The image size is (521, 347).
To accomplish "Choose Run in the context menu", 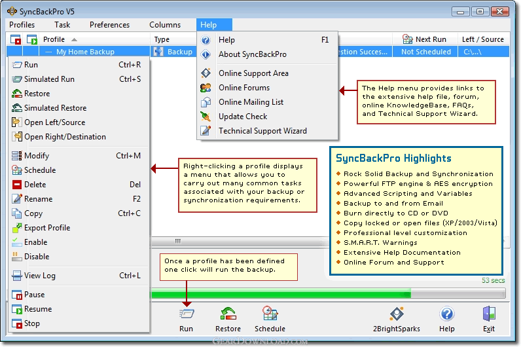I will (x=79, y=65).
